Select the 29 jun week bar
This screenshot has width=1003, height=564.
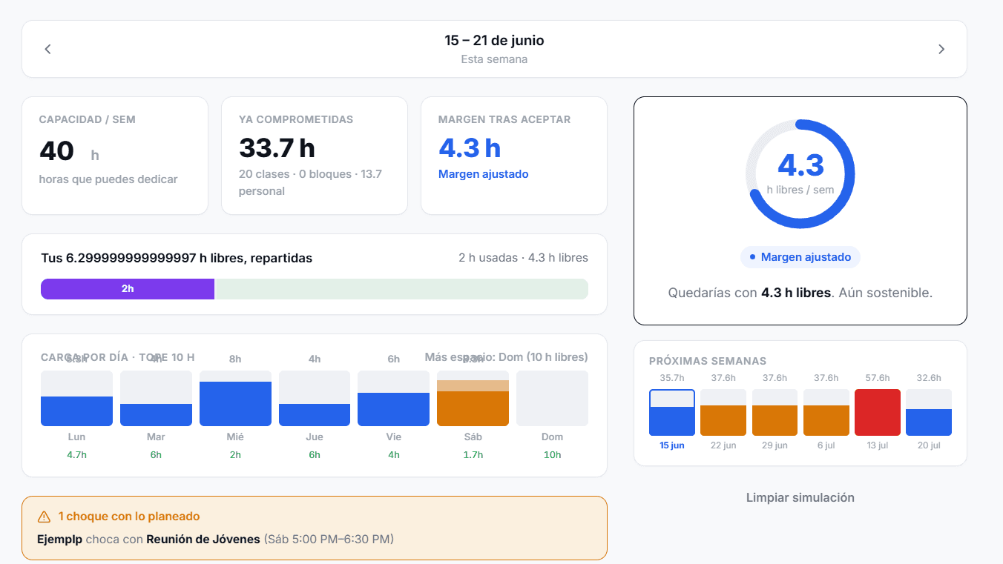pos(775,412)
